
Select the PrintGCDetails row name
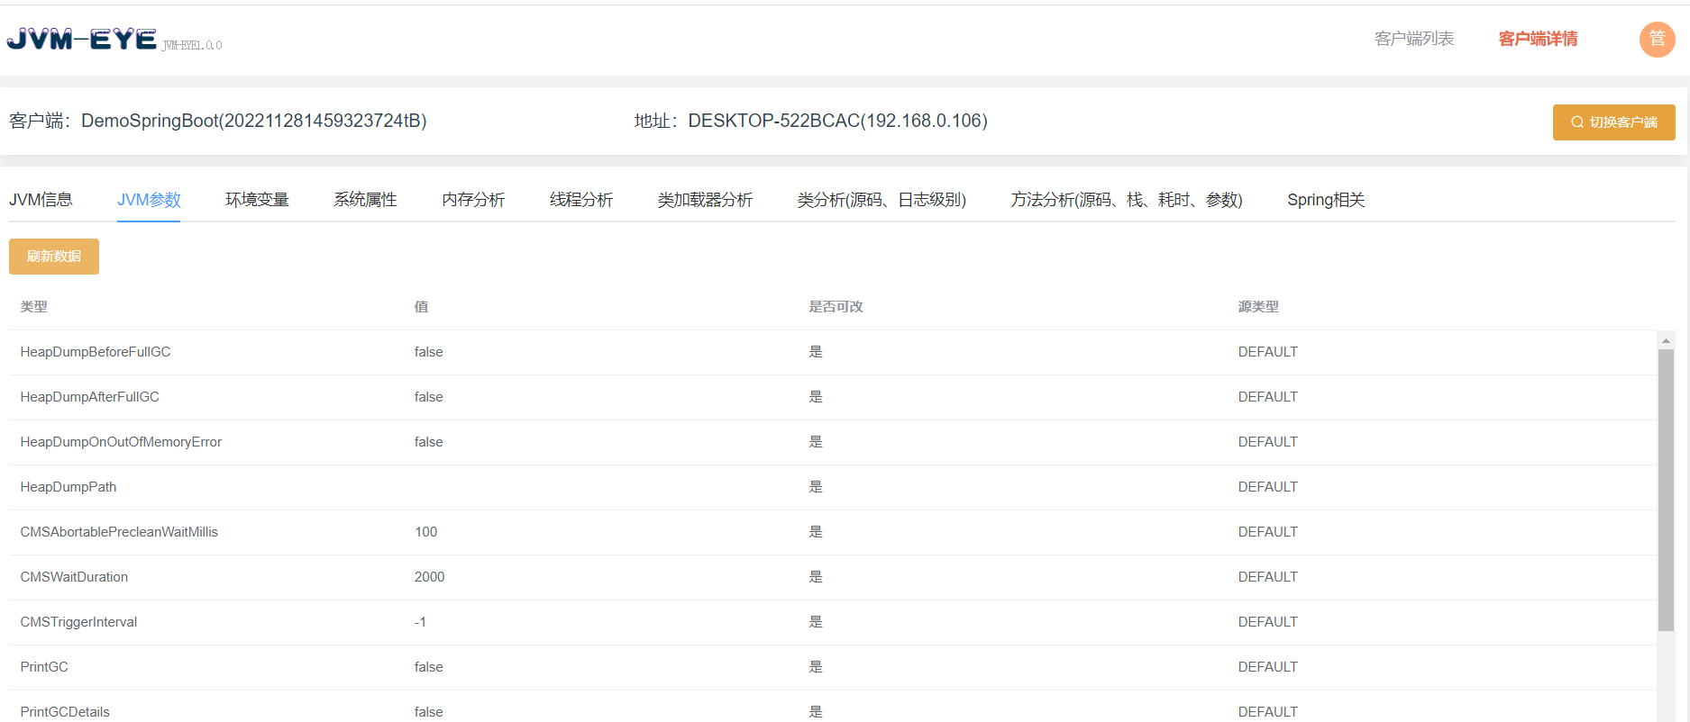click(65, 712)
